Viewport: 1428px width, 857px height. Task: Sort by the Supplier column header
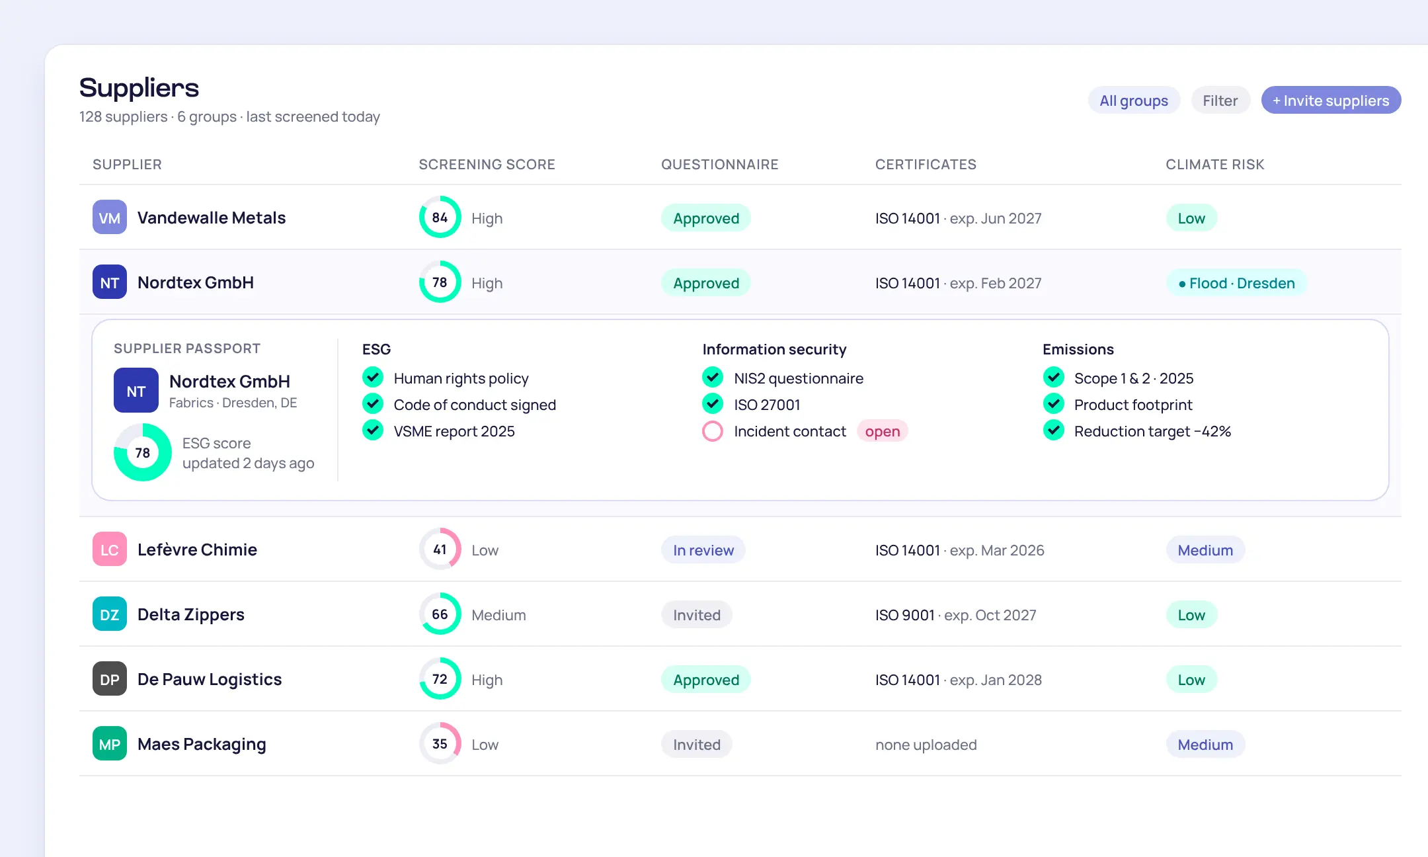click(127, 165)
